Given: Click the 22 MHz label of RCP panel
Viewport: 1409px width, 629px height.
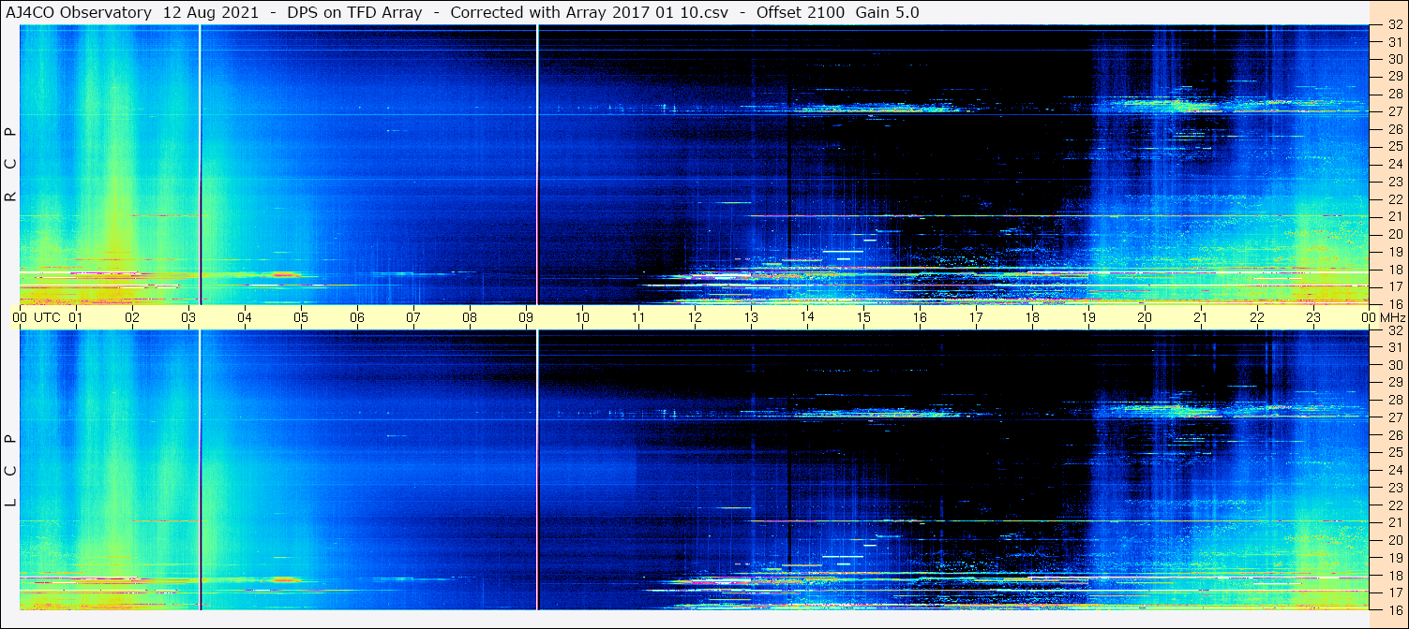Looking at the screenshot, I should pyautogui.click(x=1394, y=198).
